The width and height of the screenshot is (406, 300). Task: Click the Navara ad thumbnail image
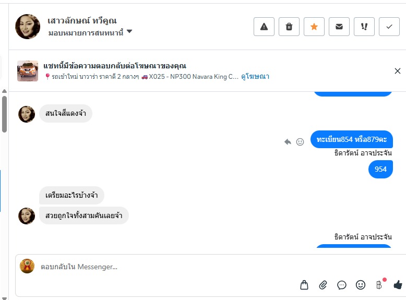point(28,71)
